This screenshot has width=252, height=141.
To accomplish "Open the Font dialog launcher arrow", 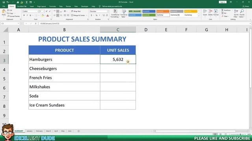I will click(51, 19).
